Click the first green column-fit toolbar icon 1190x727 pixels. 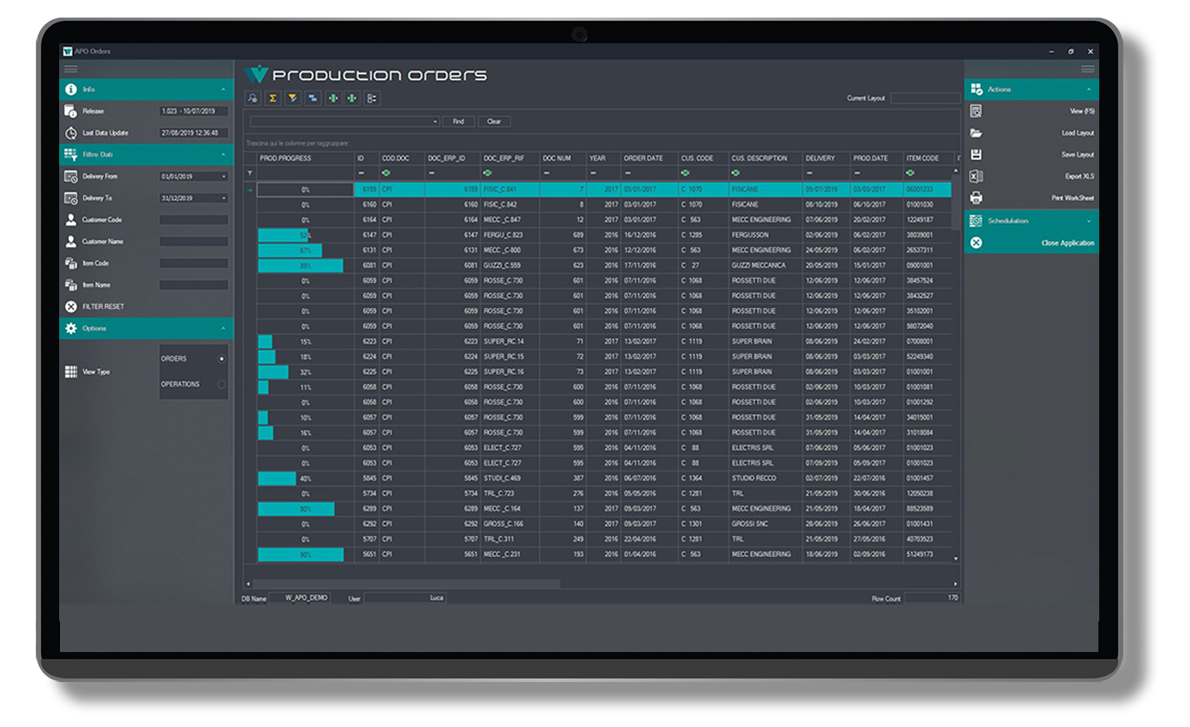click(332, 98)
